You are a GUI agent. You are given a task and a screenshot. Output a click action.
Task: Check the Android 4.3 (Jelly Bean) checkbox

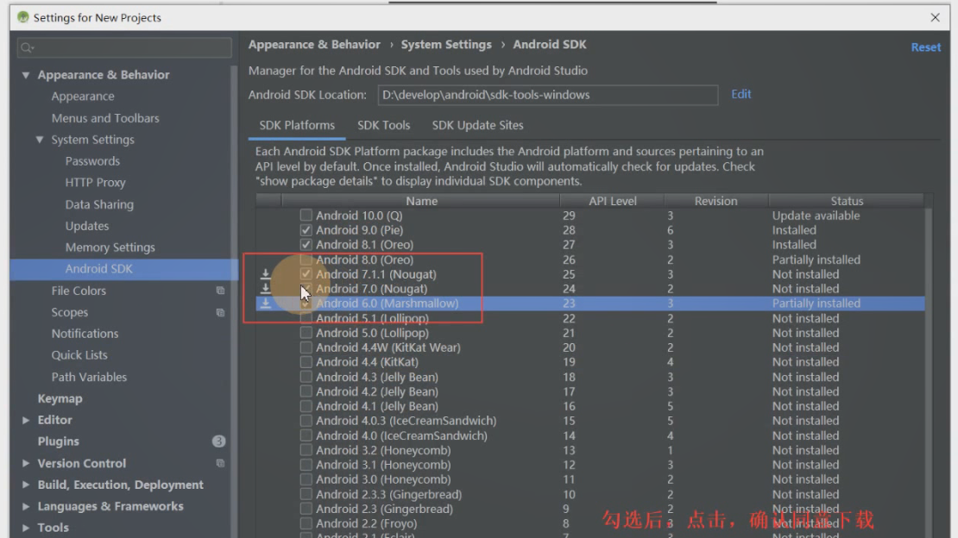[x=306, y=377]
